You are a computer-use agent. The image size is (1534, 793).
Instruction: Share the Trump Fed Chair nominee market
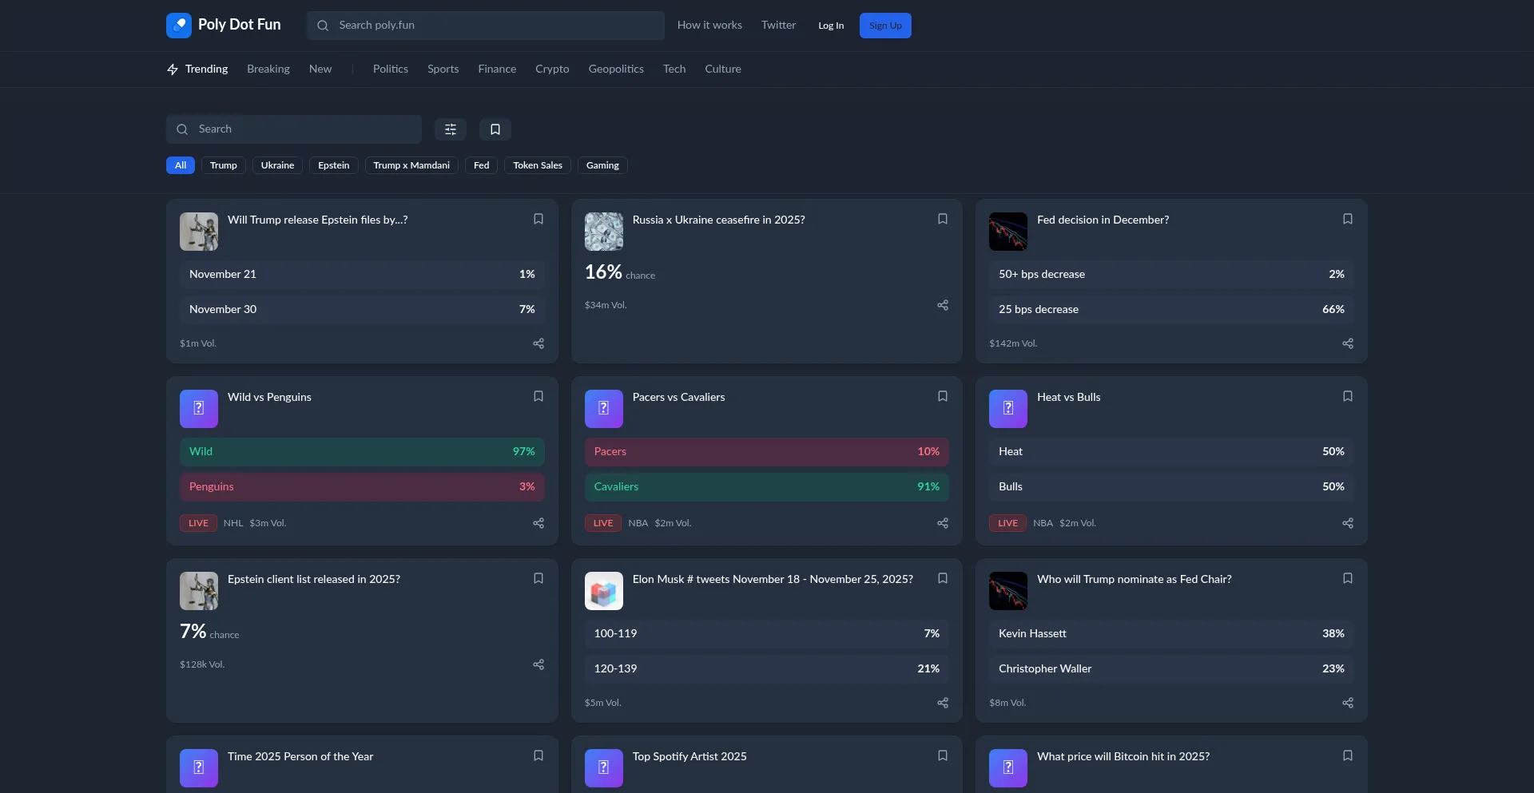[x=1347, y=703]
